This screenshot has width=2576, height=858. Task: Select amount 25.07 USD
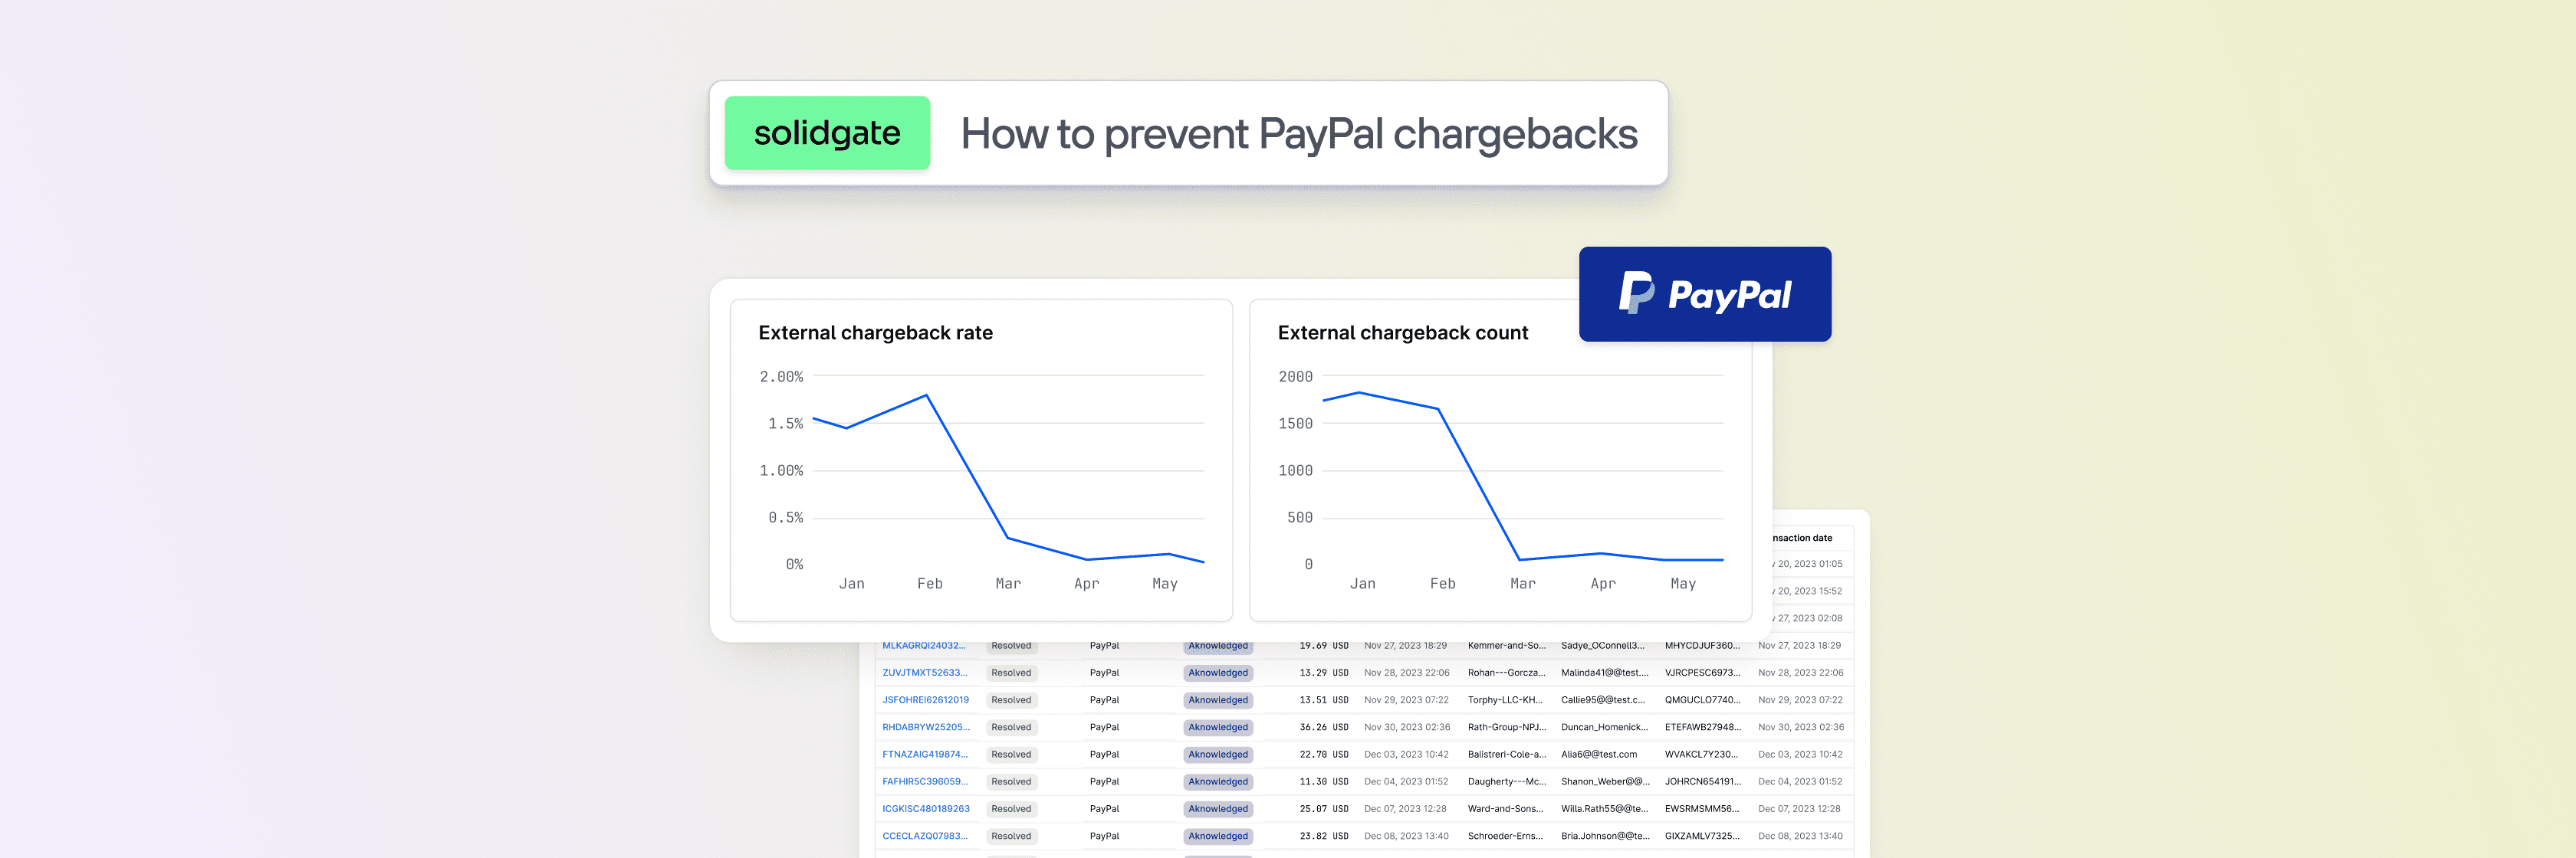click(x=1324, y=809)
